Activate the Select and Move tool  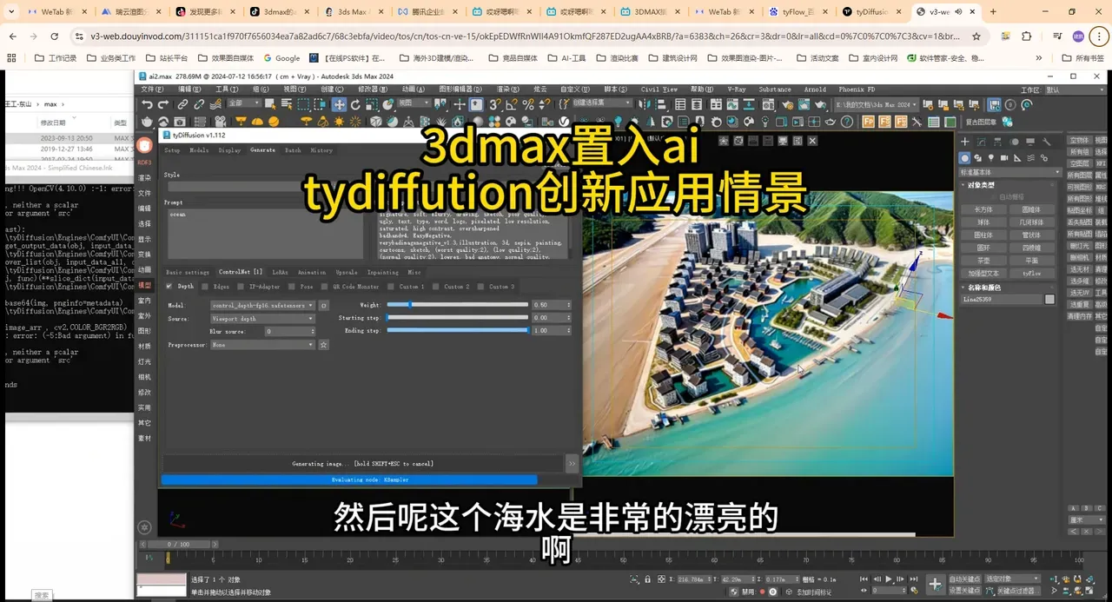340,105
